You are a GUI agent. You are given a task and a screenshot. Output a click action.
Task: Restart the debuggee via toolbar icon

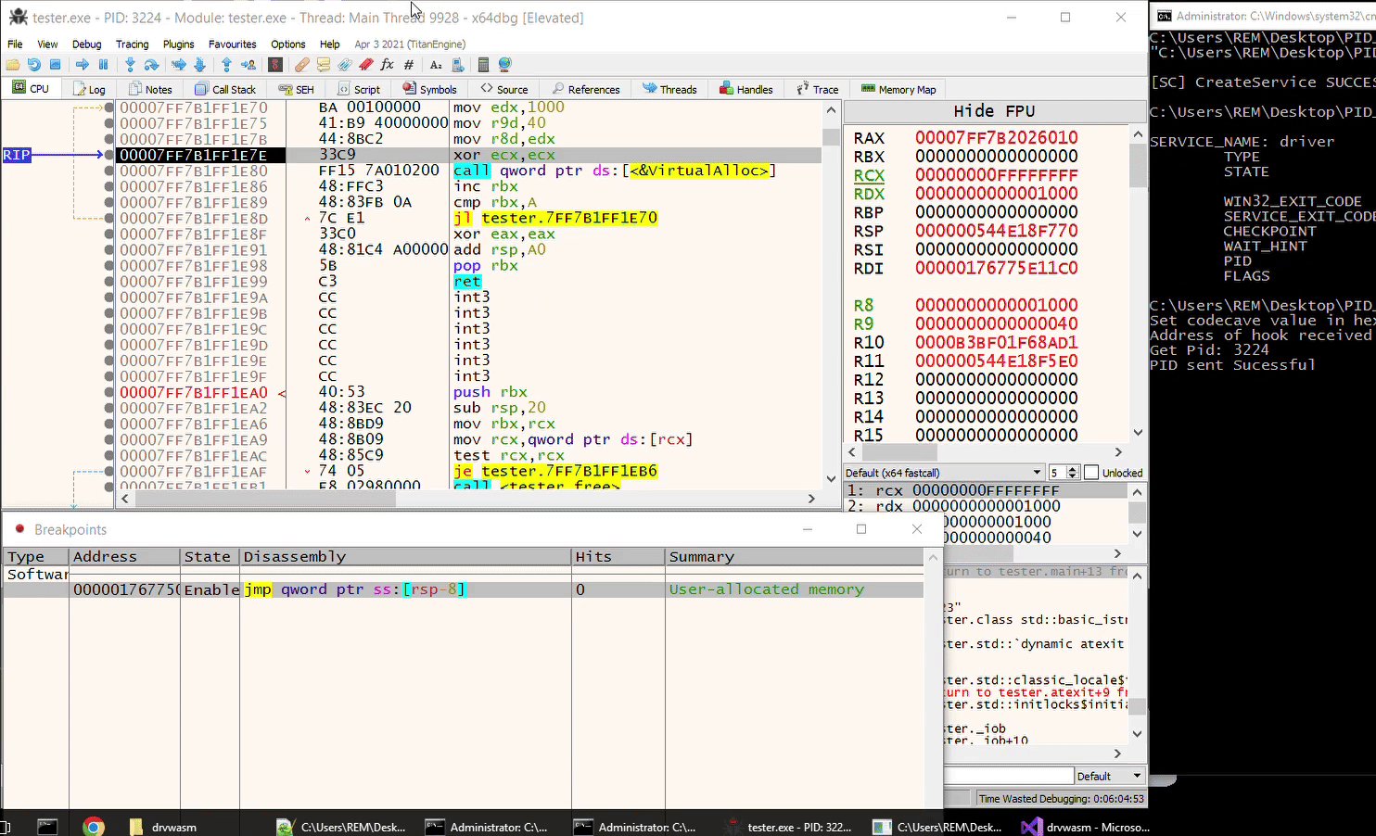pos(33,65)
